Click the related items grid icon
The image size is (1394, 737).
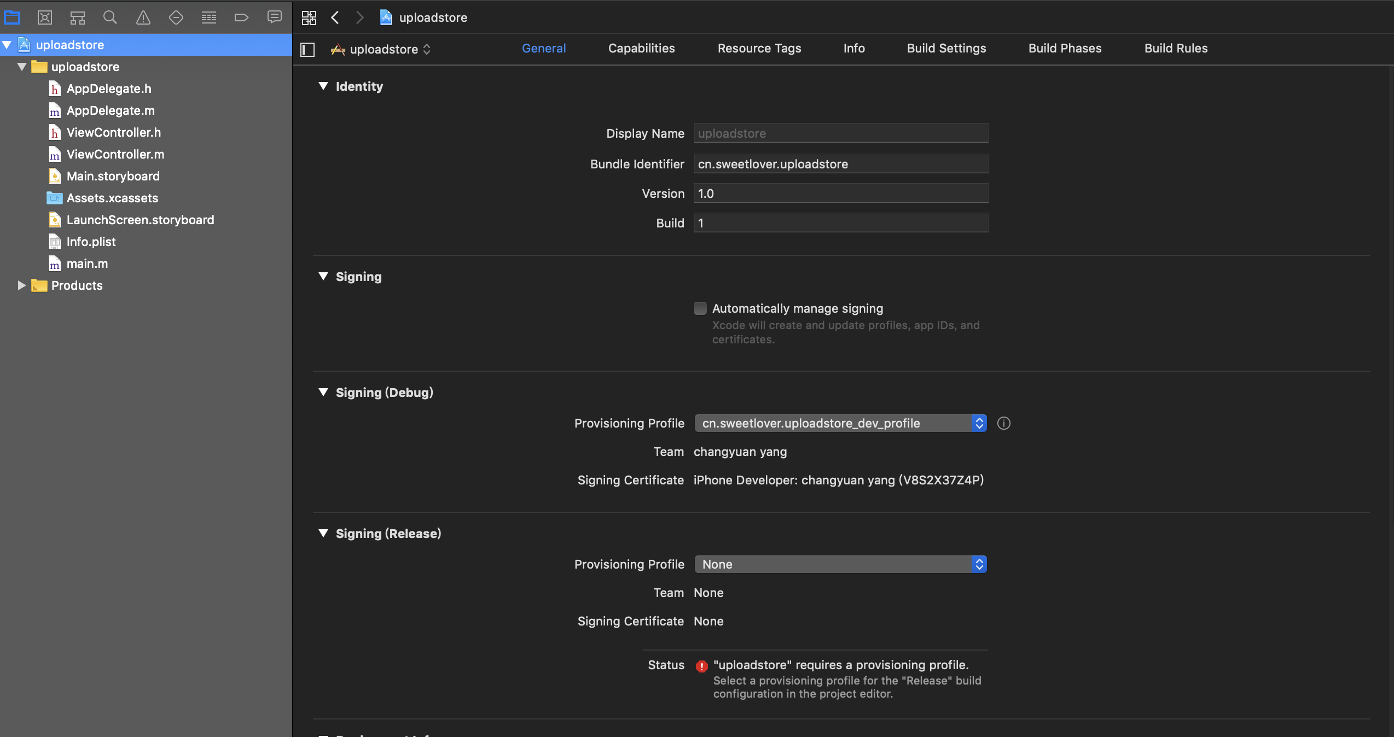point(309,17)
